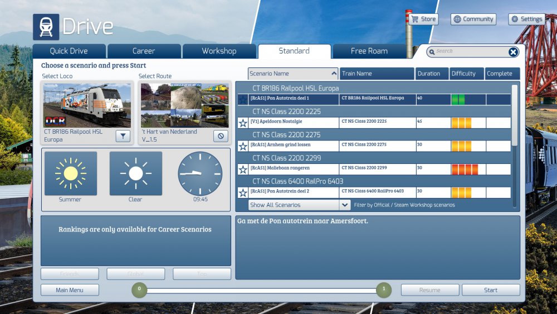Click the right handle of the bottom slider
Screen dimensions: 557x314
[x=383, y=289]
